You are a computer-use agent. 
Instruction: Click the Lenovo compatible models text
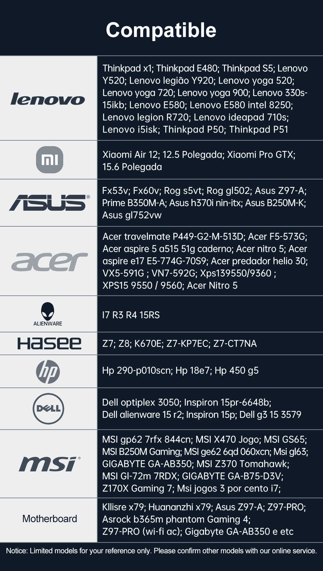coord(205,99)
